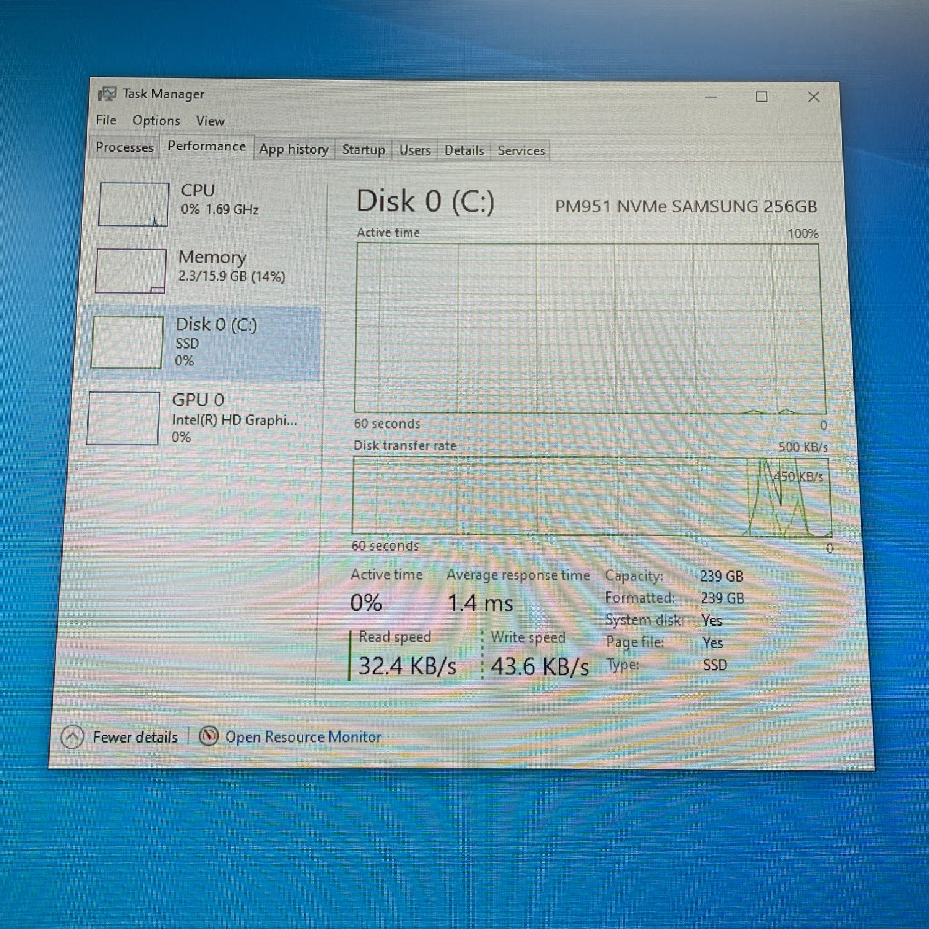Switch to the Processes tab
The image size is (929, 929).
coord(124,147)
